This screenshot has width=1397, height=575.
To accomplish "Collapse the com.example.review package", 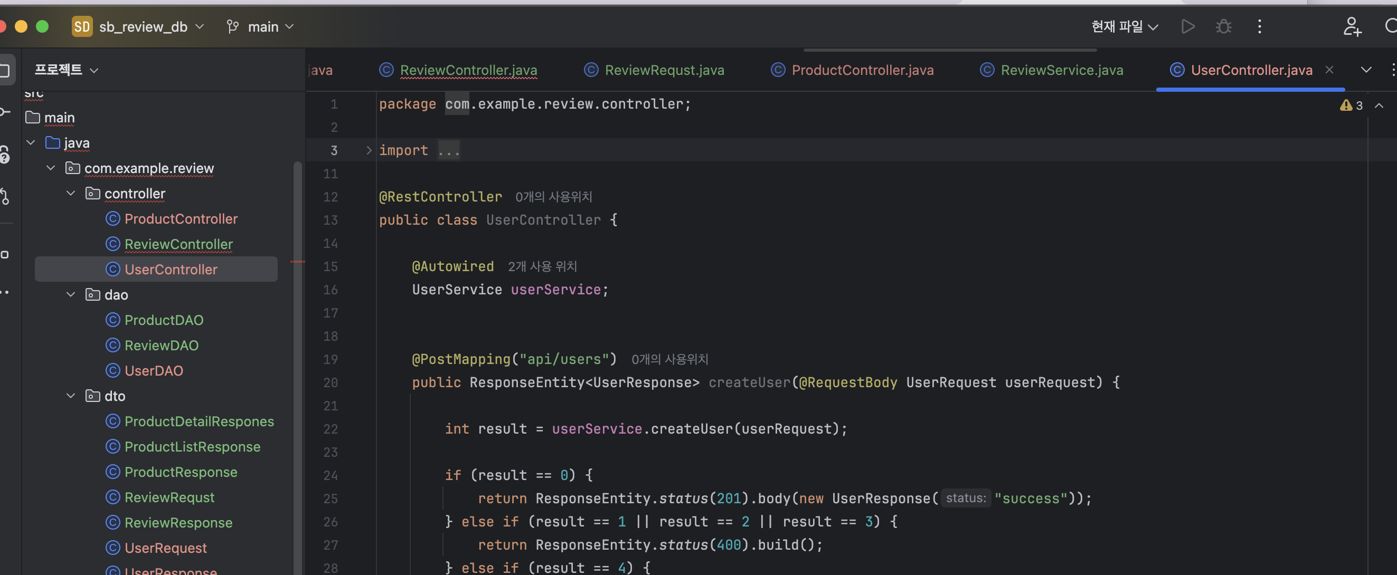I will click(x=51, y=168).
